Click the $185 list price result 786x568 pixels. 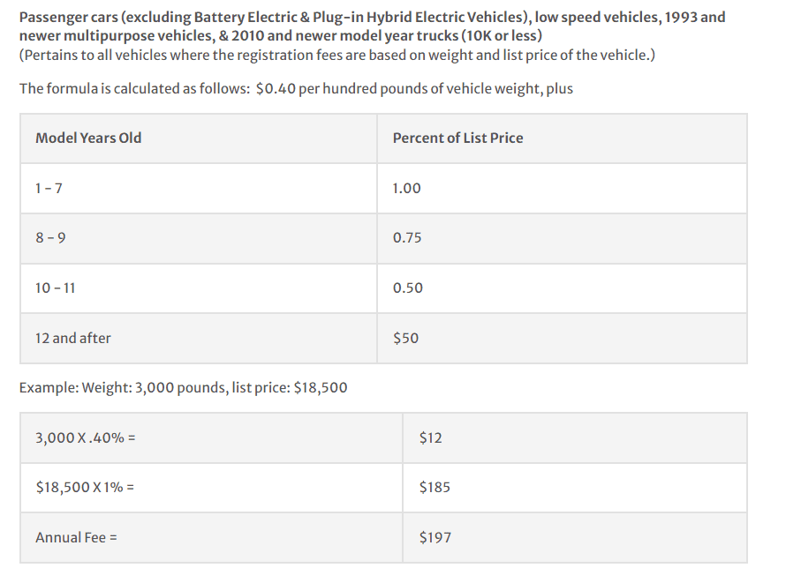(x=575, y=488)
